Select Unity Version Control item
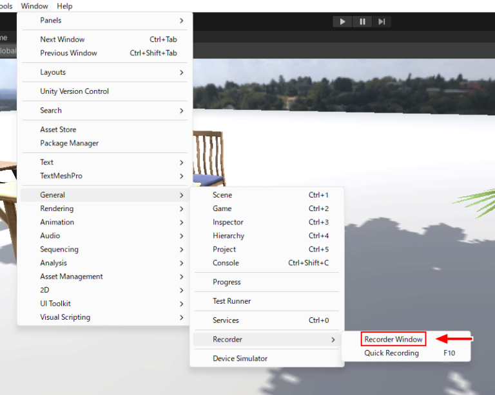The width and height of the screenshot is (495, 395). [75, 91]
